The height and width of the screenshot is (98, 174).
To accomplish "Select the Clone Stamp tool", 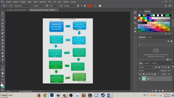I will [2, 40].
